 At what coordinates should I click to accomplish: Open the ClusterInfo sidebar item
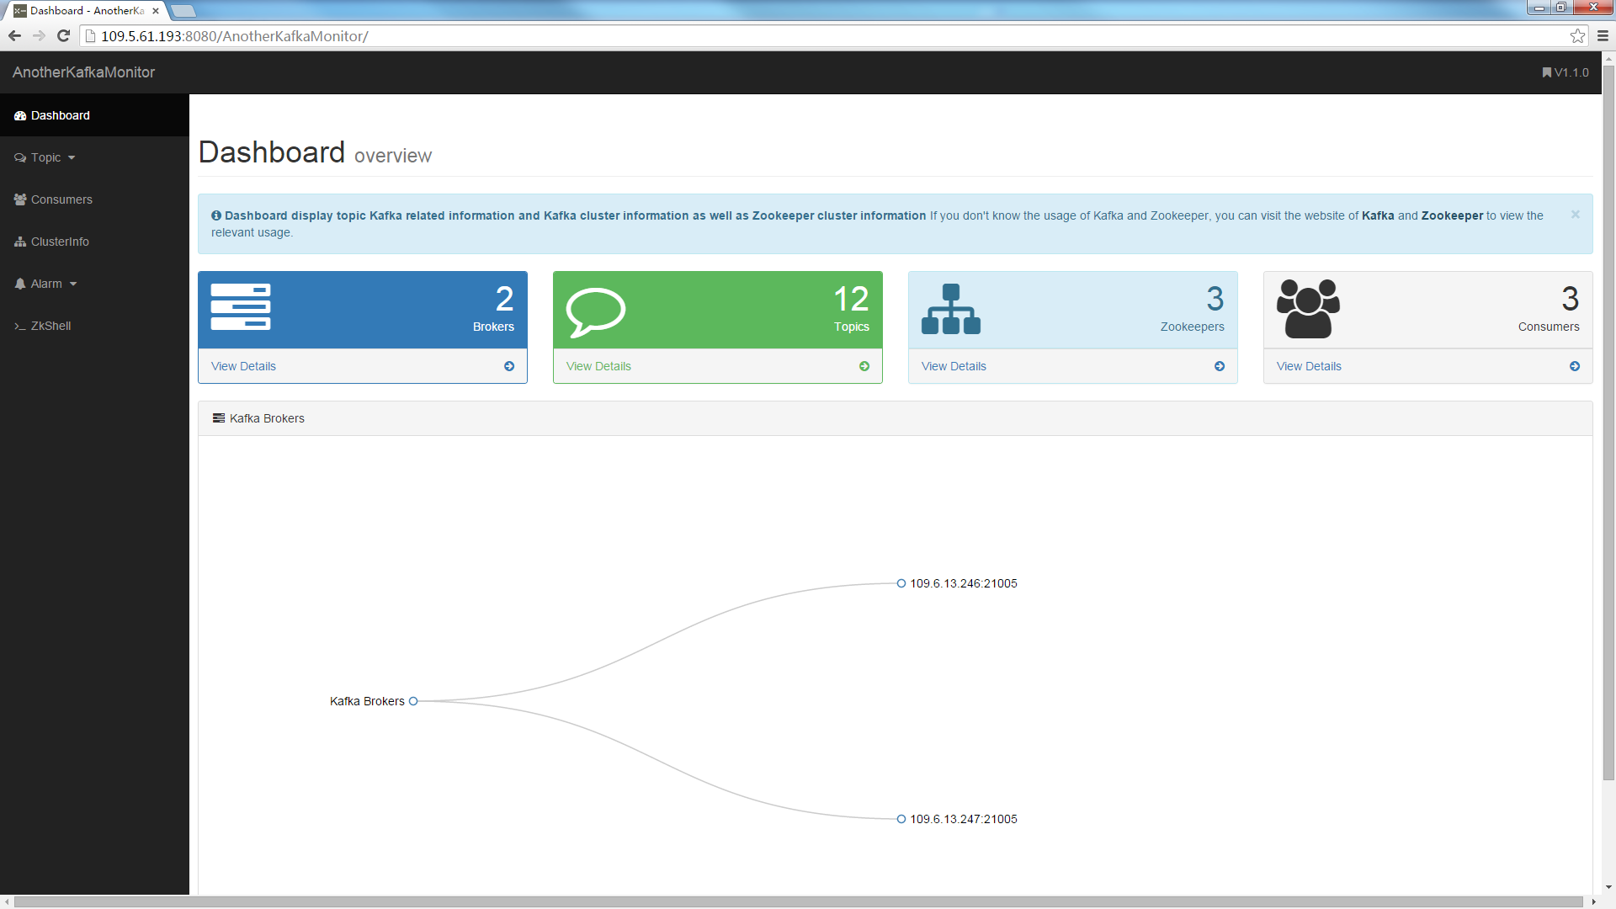tap(60, 242)
